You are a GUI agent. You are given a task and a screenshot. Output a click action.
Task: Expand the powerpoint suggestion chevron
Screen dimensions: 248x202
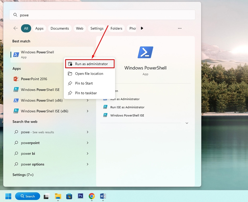click(x=88, y=143)
